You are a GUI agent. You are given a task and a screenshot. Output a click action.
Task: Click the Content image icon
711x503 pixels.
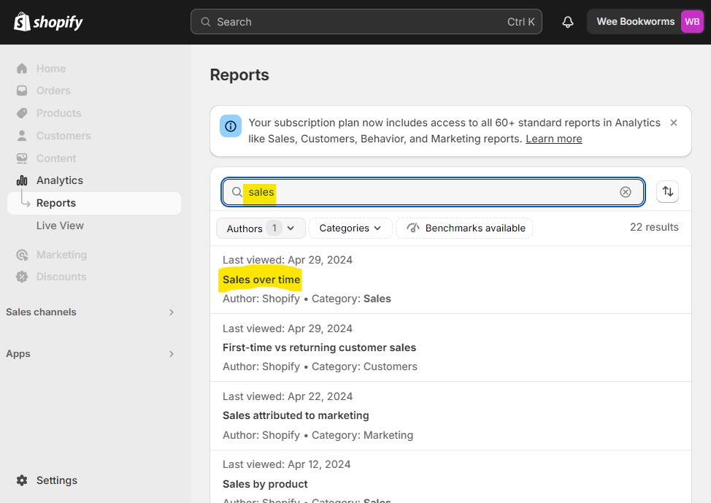click(22, 158)
